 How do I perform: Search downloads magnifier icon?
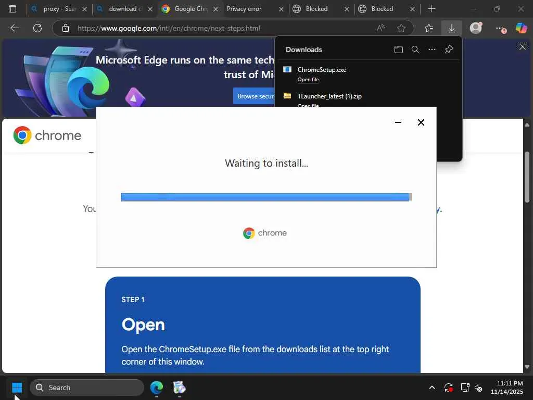415,49
